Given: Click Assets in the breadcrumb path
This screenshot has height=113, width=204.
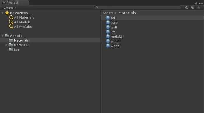Looking at the screenshot, I should click(x=108, y=13).
